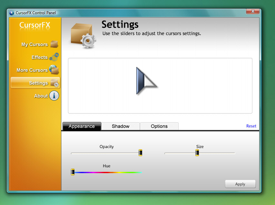Click the Apply button

[x=240, y=184]
